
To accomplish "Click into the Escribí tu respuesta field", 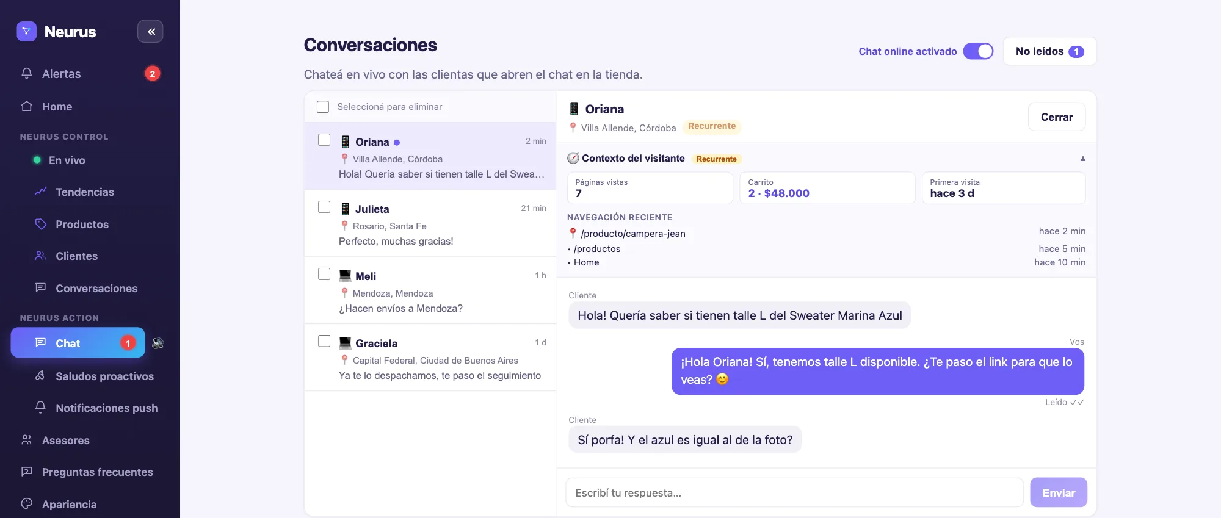I will tap(794, 492).
